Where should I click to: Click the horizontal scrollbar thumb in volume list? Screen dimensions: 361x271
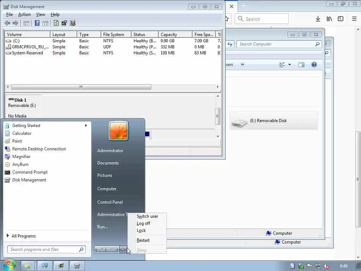pyautogui.click(x=81, y=87)
